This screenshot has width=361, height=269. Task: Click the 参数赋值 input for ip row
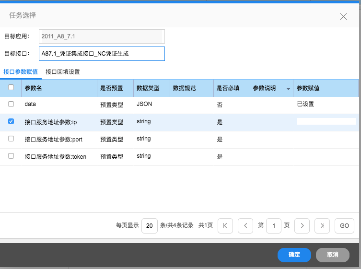(x=326, y=122)
